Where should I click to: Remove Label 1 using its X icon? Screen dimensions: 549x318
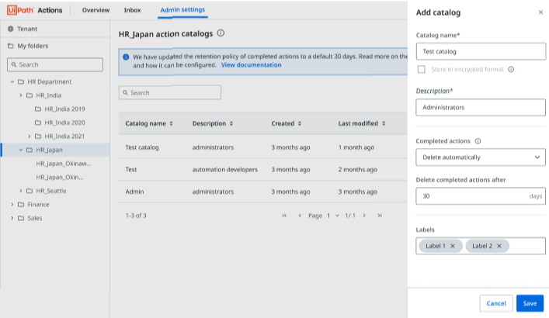point(453,246)
